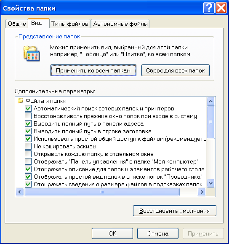
Task: Uncheck Автоматический поиск сетевых папок и принтеров
Action: [28, 108]
